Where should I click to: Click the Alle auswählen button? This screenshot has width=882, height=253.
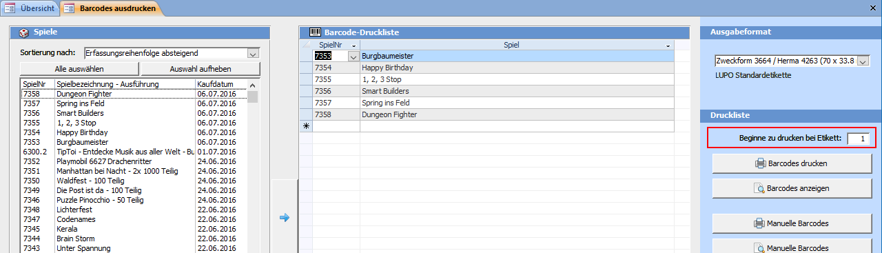(79, 69)
